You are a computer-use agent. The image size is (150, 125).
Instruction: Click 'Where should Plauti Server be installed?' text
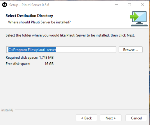(39, 22)
